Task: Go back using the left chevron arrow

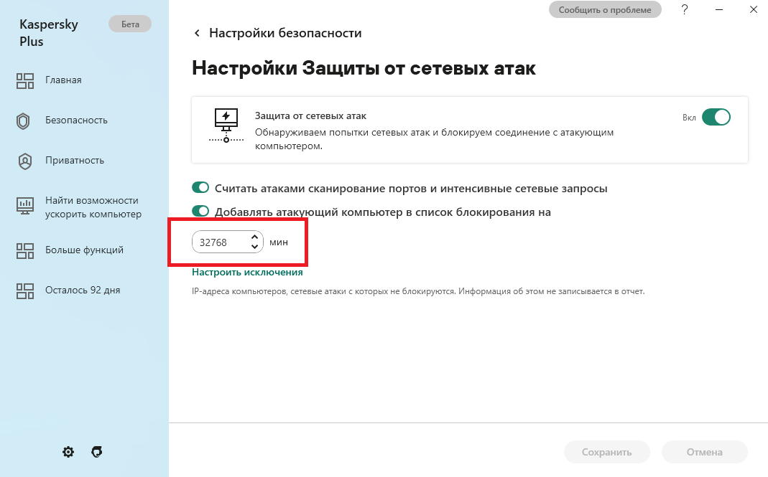Action: 197,33
